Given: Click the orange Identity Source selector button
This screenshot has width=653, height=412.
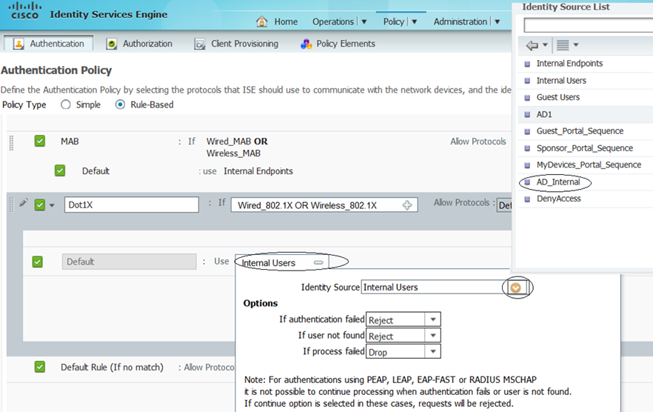Looking at the screenshot, I should coord(516,288).
